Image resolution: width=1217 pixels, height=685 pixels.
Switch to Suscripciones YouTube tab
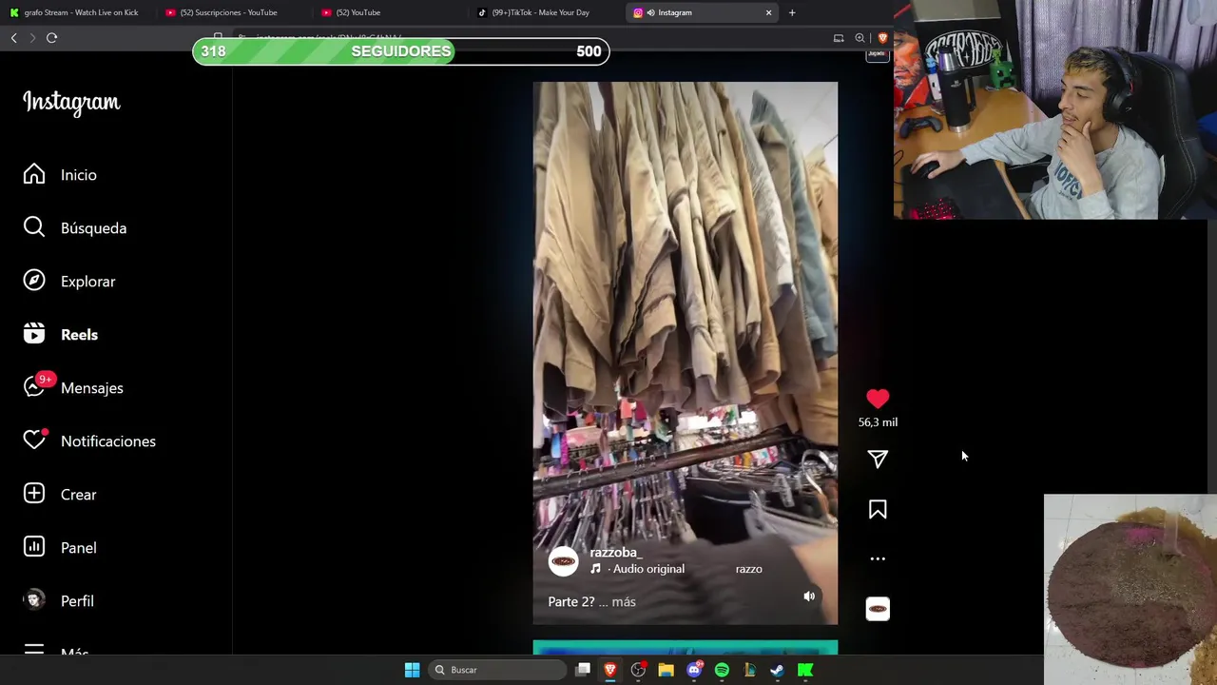click(x=228, y=12)
